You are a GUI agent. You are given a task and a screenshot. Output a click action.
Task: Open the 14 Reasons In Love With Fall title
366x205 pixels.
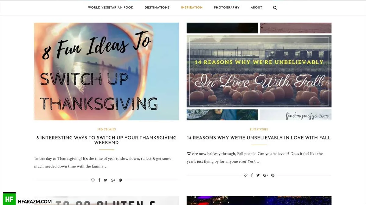click(259, 138)
